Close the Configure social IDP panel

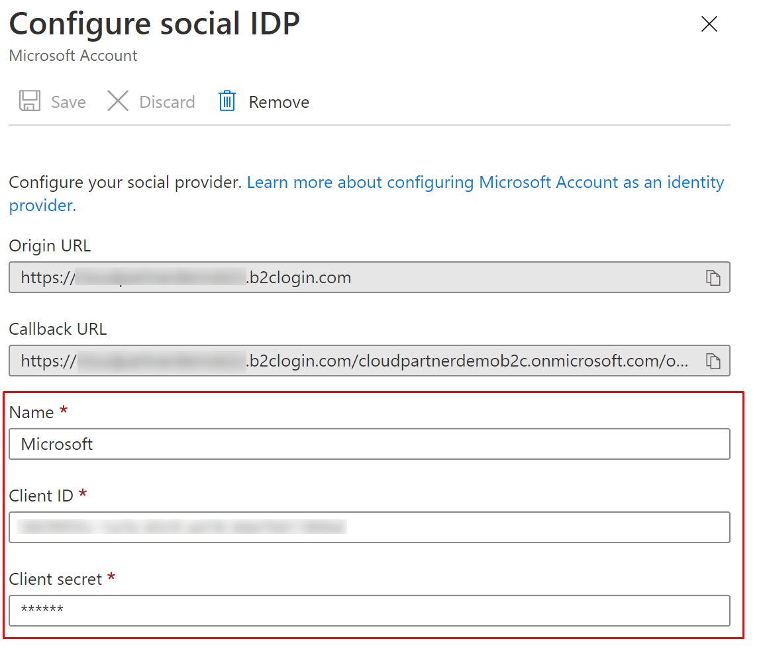pyautogui.click(x=709, y=24)
